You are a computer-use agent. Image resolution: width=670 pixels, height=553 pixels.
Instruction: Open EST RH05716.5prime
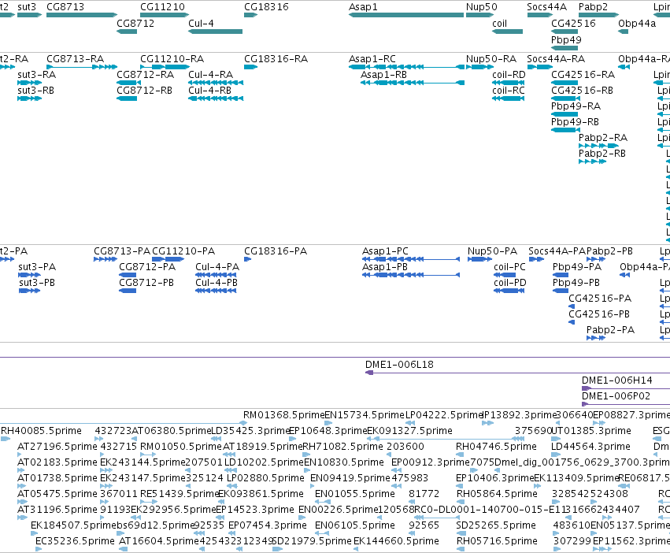(x=497, y=541)
